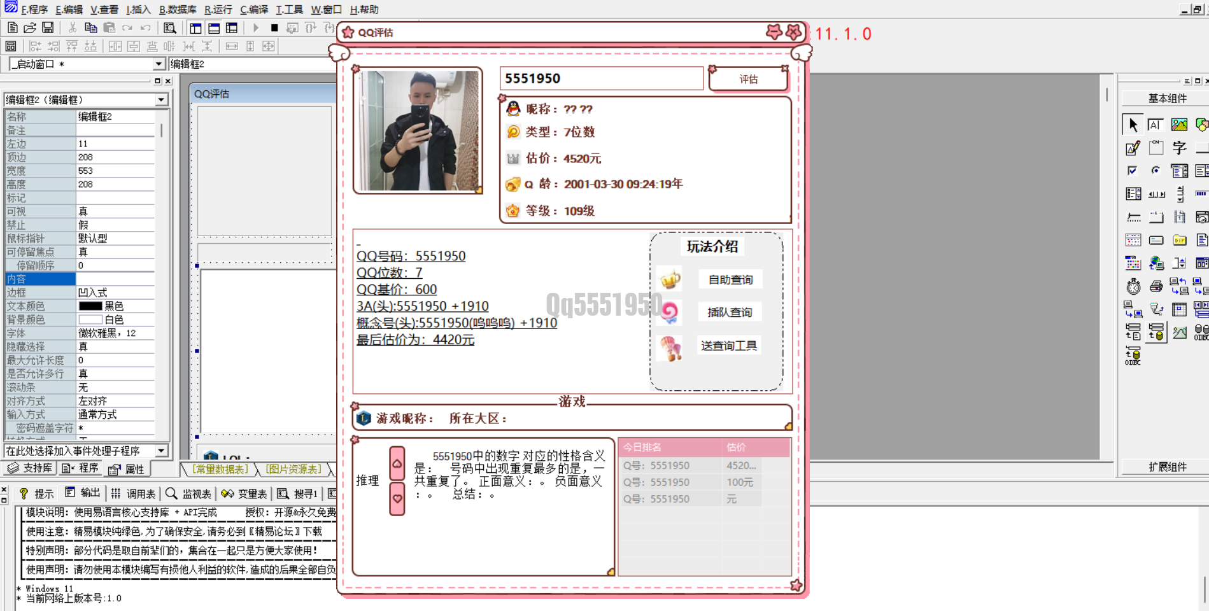The height and width of the screenshot is (611, 1209).
Task: Click the 背景颜色 white color swatch
Action: [x=90, y=320]
